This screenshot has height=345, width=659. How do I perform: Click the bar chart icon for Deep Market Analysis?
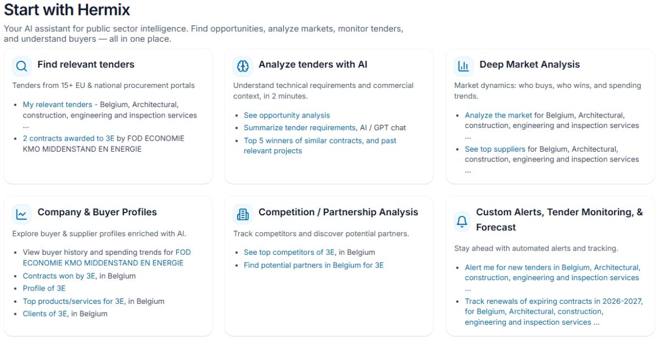pyautogui.click(x=463, y=66)
